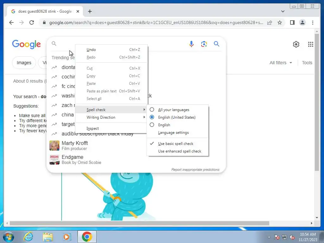Click the horizontal scrollbar right arrow
The width and height of the screenshot is (324, 243).
(x=311, y=223)
